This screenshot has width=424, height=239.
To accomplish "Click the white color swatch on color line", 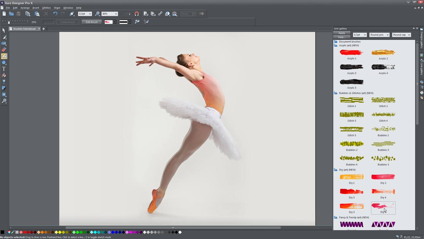I will pyautogui.click(x=180, y=232).
